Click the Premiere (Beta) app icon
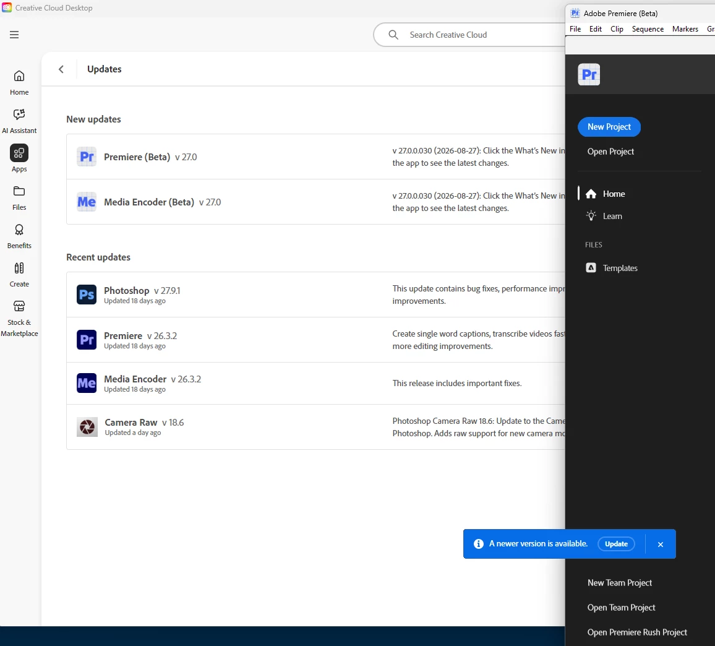 coord(87,157)
